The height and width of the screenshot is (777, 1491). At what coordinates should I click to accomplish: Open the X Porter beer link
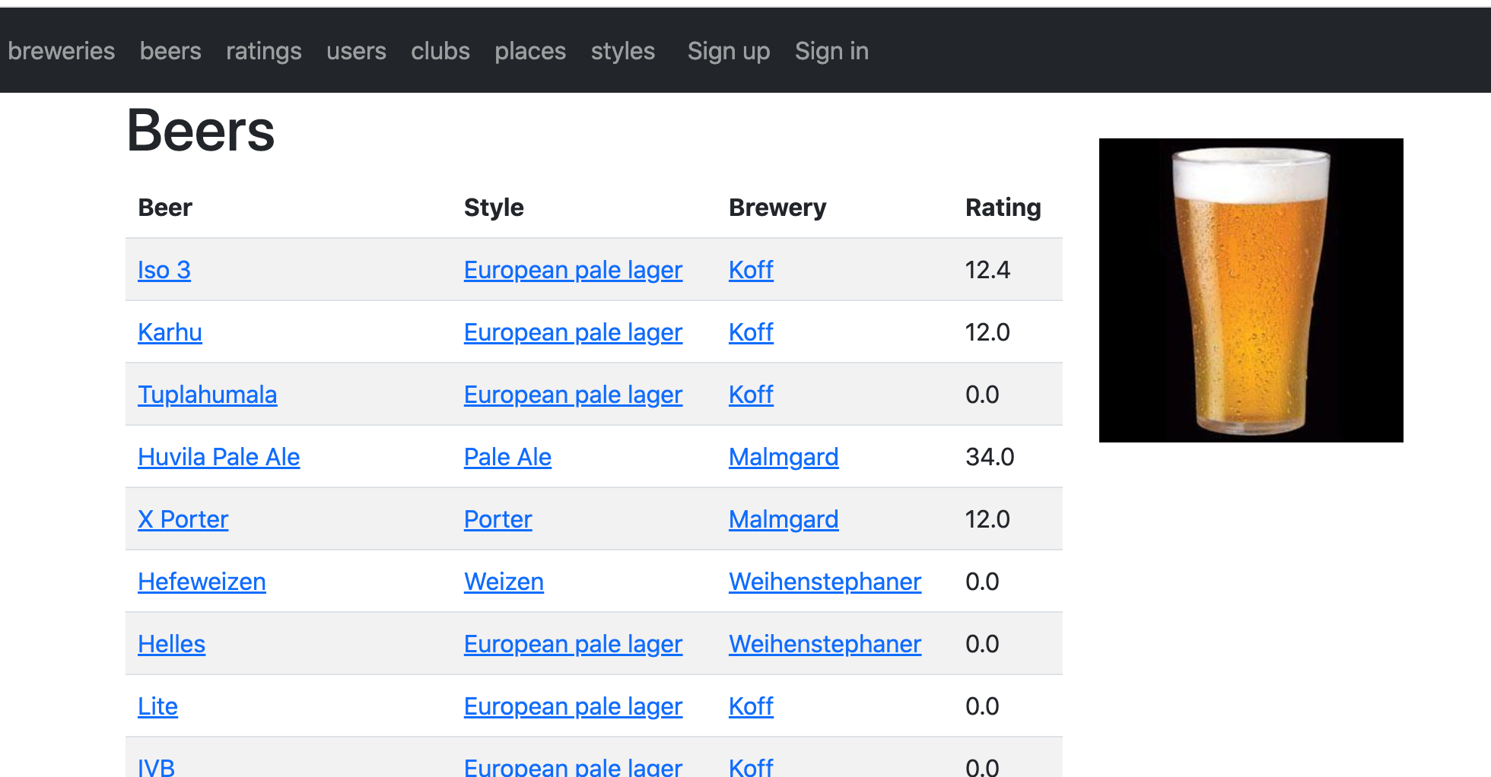coord(183,519)
